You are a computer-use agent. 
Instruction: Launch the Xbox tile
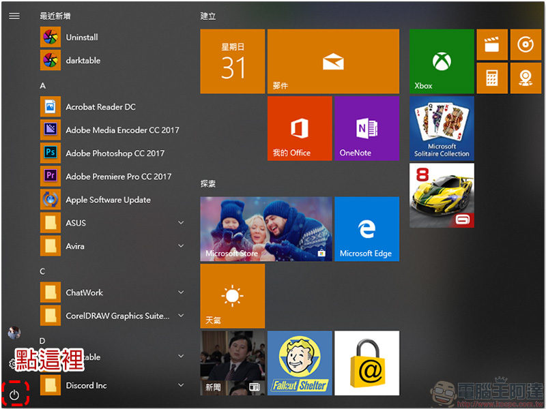pos(442,61)
